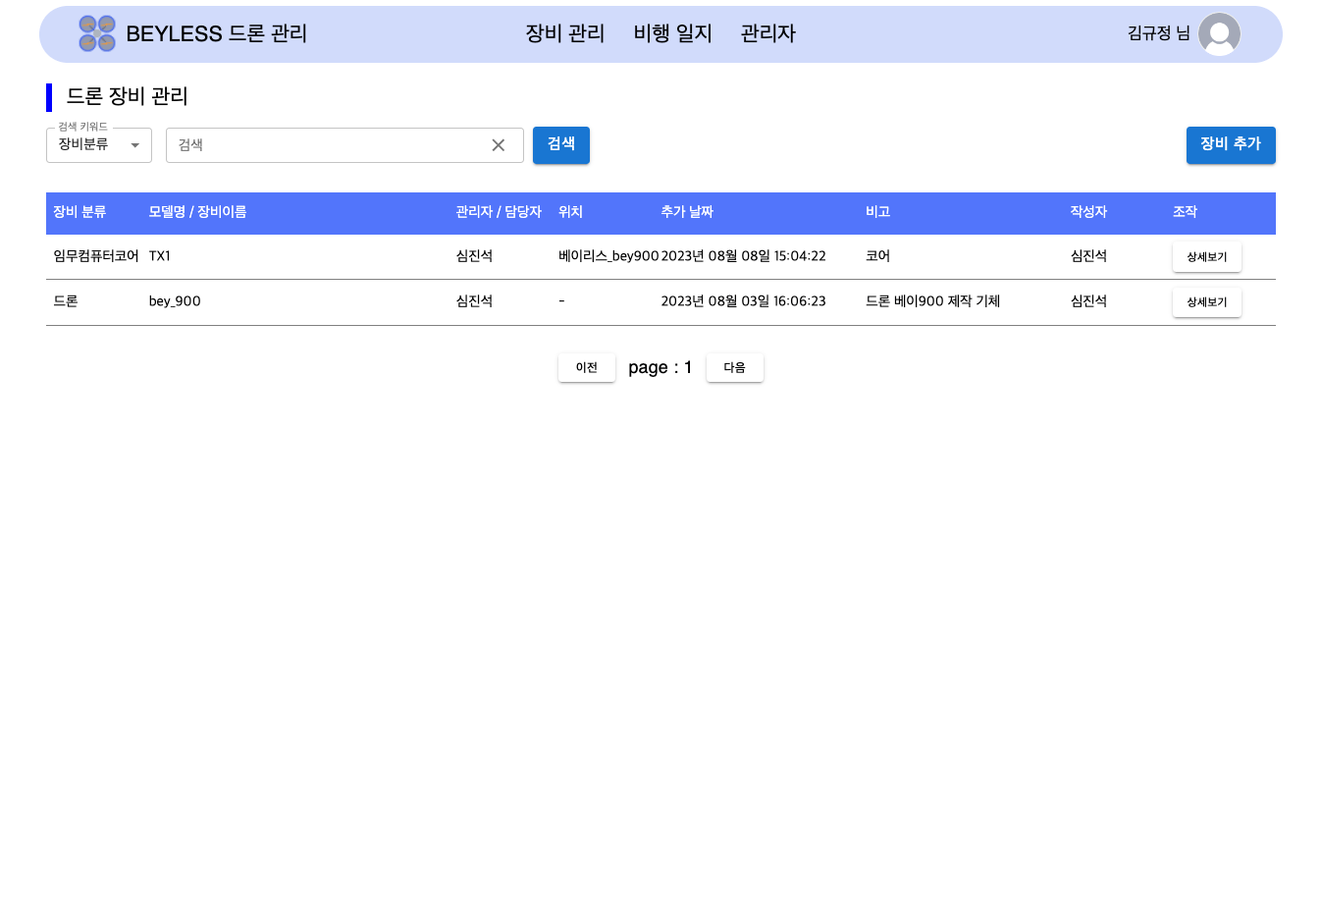This screenshot has width=1321, height=913.
Task: Click the 추가 날짜 column header
Action: tap(687, 212)
